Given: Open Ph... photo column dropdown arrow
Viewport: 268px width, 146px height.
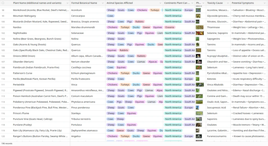Looking at the screenshot, I should click(x=203, y=3).
